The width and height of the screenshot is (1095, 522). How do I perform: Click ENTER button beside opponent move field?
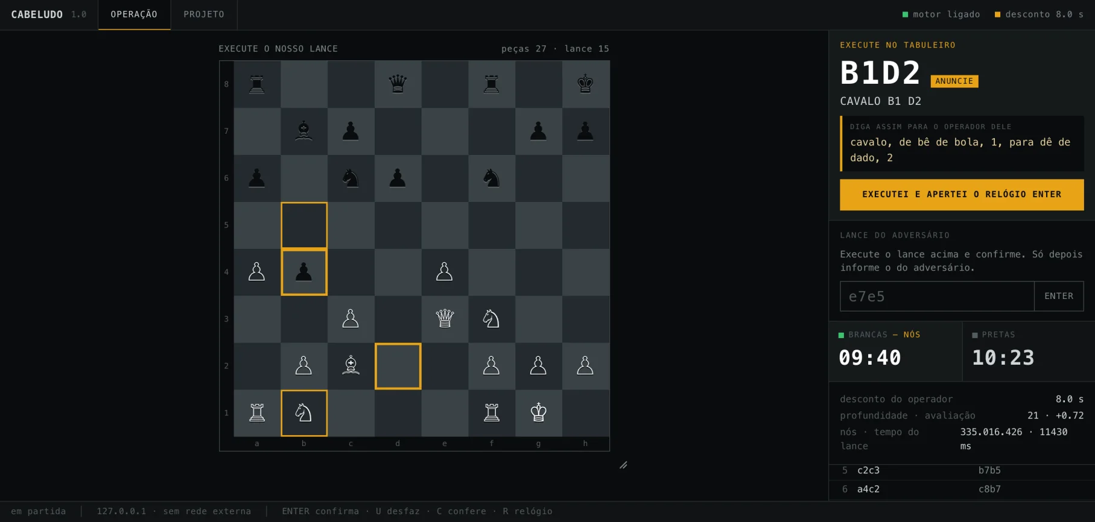pos(1059,296)
